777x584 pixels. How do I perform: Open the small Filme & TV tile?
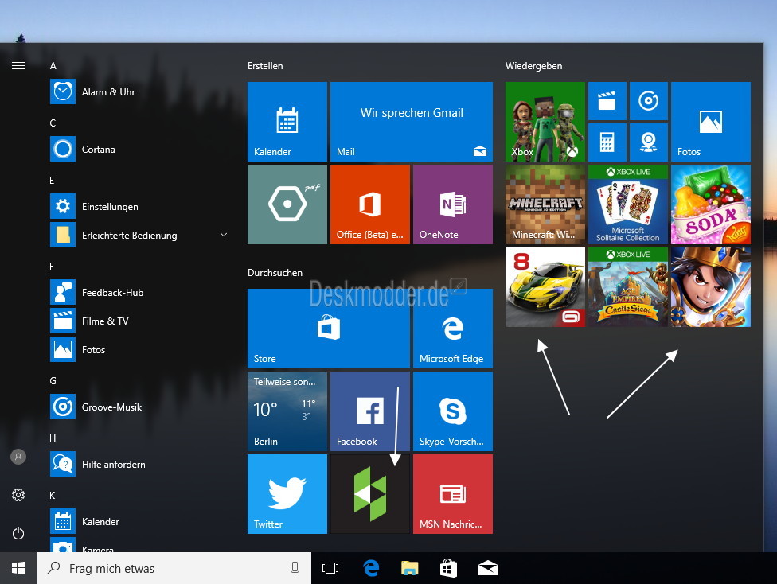(x=607, y=101)
